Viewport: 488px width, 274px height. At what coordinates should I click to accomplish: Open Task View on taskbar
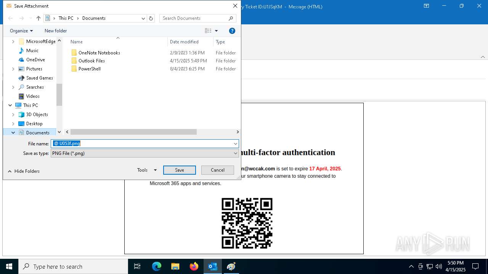(x=137, y=266)
